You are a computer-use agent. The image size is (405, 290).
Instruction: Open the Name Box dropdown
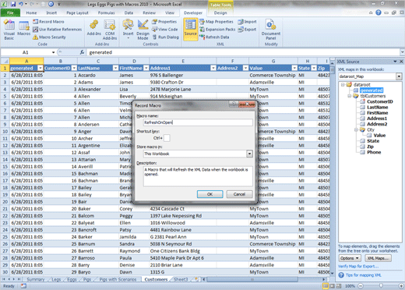53,52
